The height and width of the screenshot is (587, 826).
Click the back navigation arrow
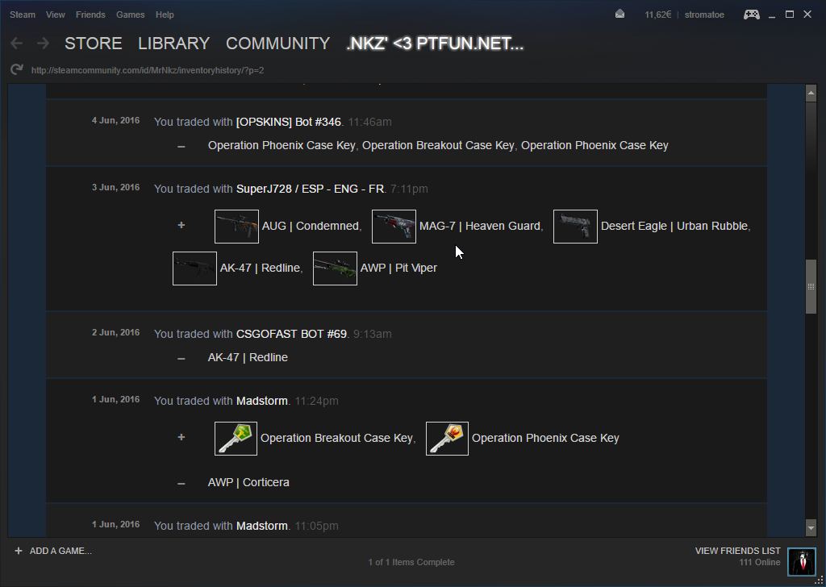17,44
